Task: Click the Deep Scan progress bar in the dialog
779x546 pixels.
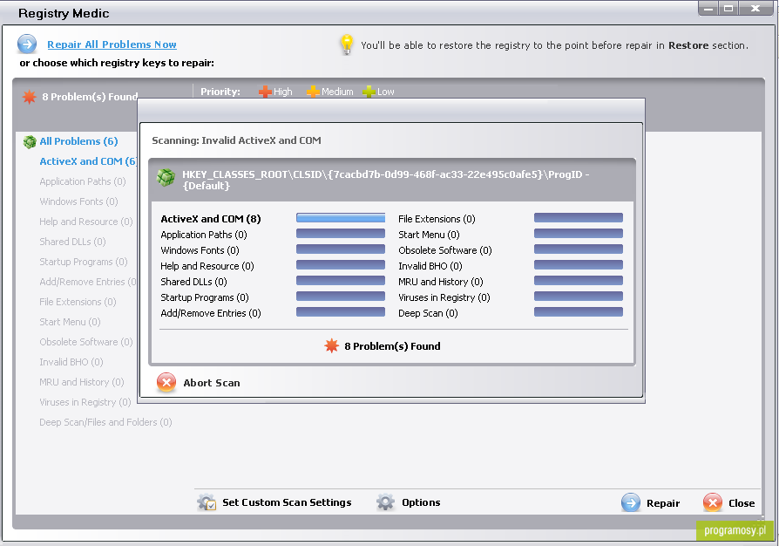Action: point(579,312)
